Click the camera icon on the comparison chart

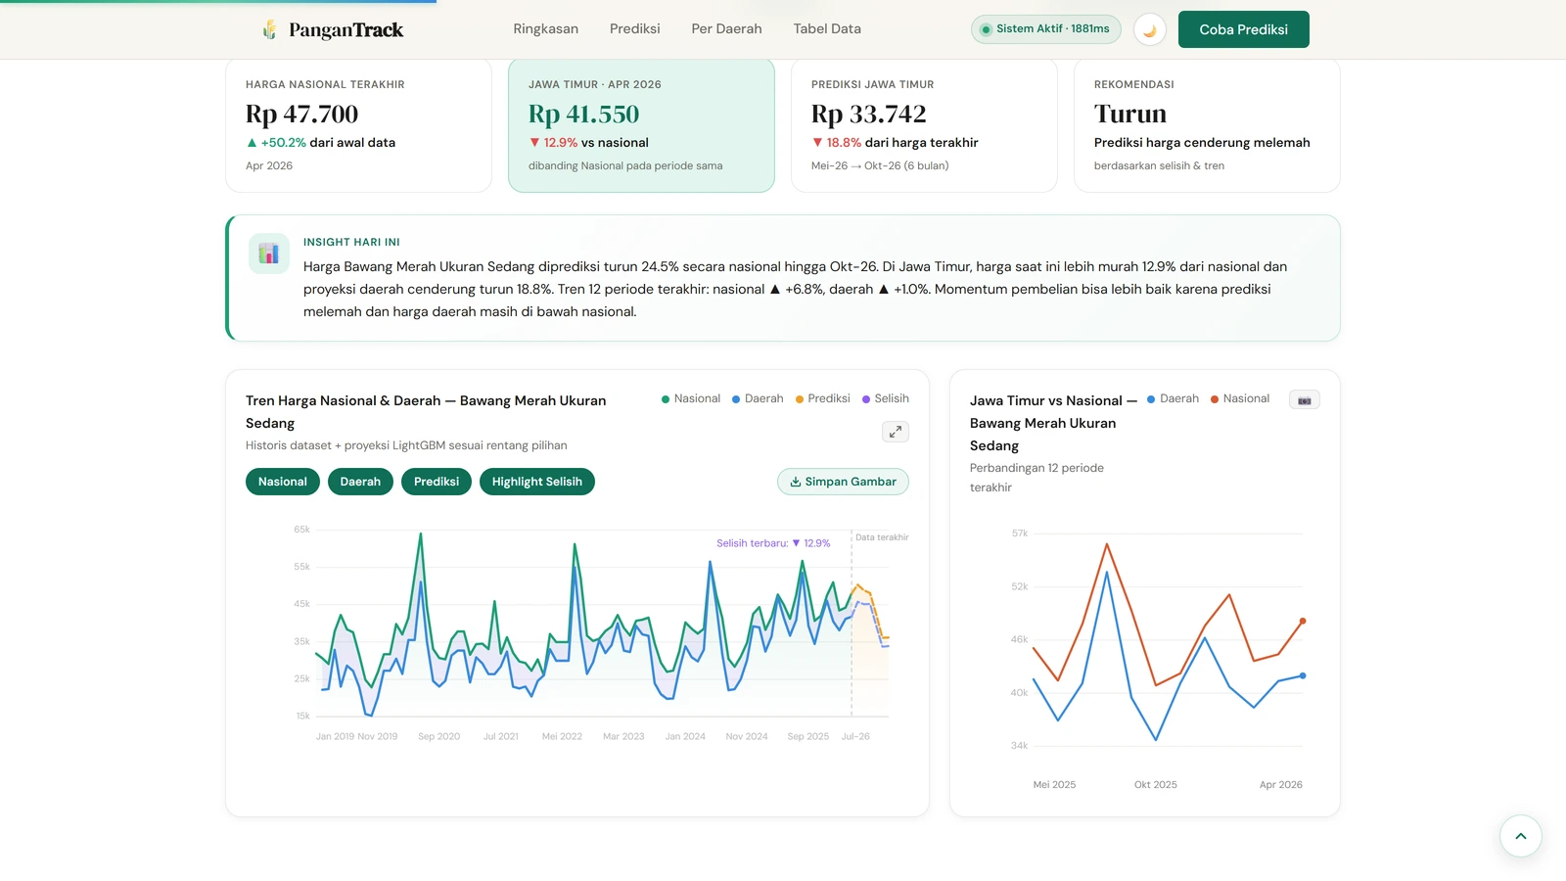tap(1305, 399)
